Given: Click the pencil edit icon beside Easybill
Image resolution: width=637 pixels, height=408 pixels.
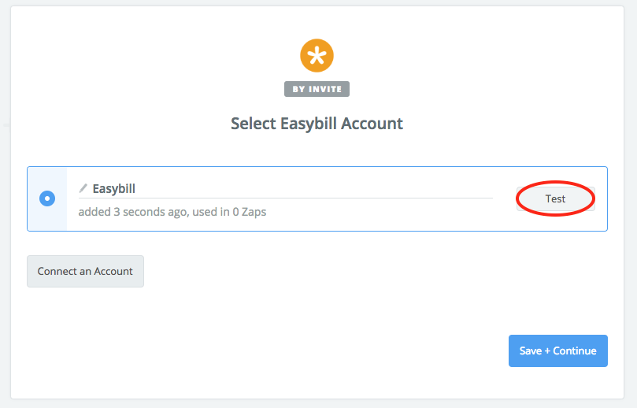Looking at the screenshot, I should [x=83, y=188].
